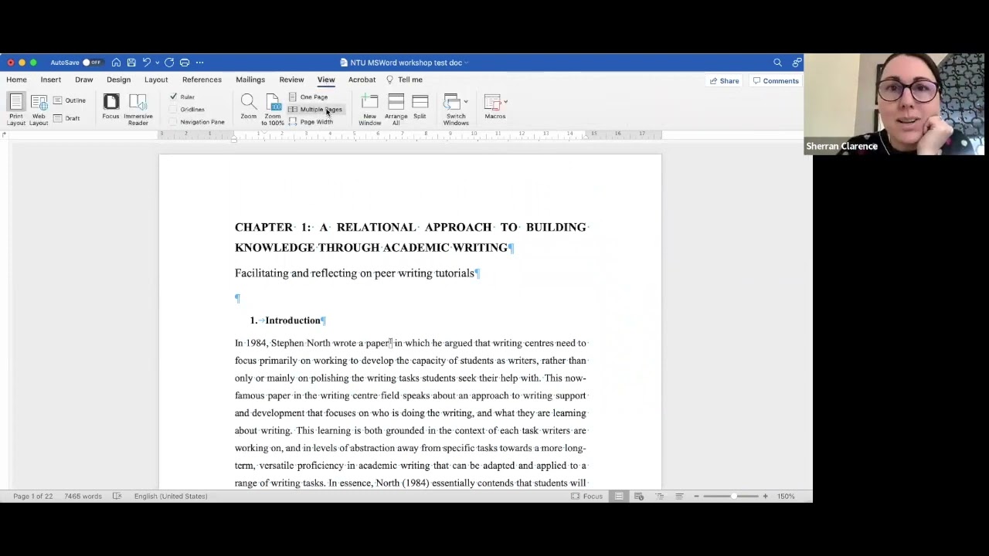Select Draft view icon in status bar
Viewport: 989px width, 556px height.
tap(679, 497)
